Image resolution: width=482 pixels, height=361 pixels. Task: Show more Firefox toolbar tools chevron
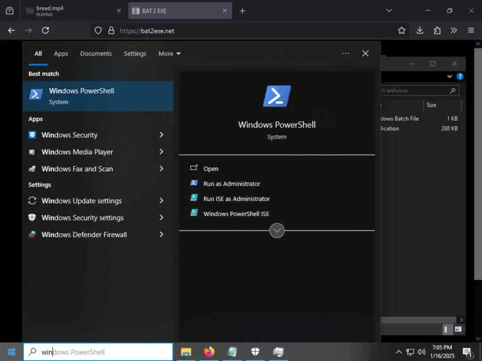tap(454, 31)
